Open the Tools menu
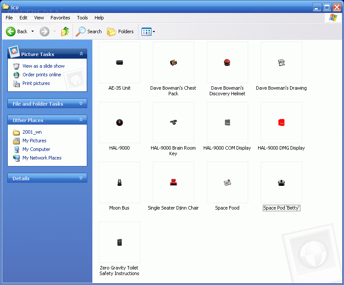The image size is (344, 285). [82, 18]
